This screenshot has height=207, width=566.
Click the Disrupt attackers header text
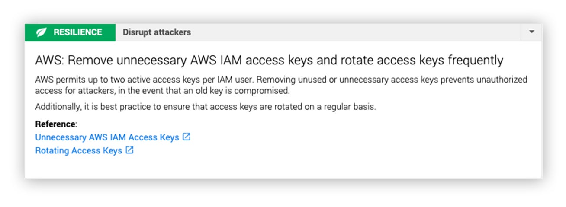click(157, 32)
